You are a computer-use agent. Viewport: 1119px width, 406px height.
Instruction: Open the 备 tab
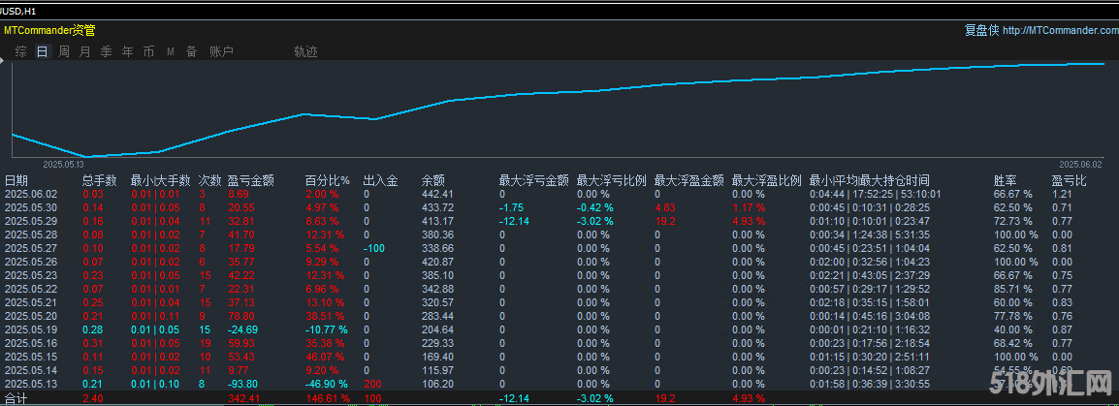192,51
